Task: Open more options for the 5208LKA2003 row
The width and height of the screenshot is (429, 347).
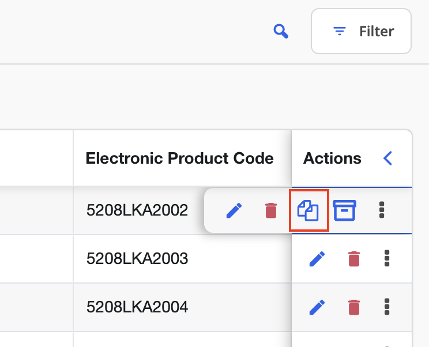Action: [387, 258]
